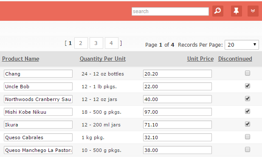The image size is (262, 157).
Task: Jump to page 4 of results
Action: [x=111, y=43]
